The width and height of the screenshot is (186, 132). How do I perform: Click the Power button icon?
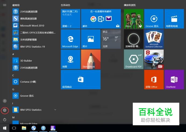(x=5, y=119)
